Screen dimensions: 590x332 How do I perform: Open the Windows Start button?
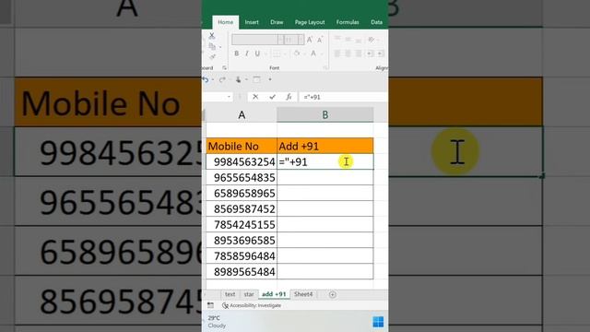tap(378, 322)
